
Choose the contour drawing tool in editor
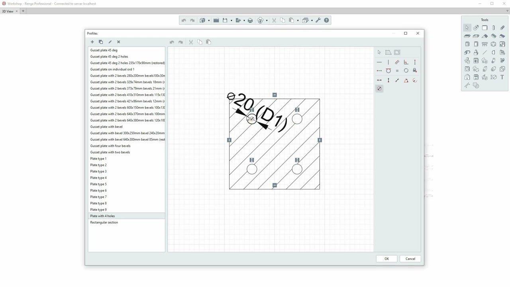[x=388, y=52]
